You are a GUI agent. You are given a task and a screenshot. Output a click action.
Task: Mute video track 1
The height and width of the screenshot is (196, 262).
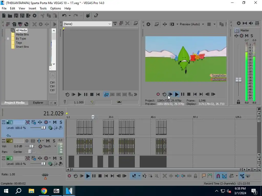55,122
